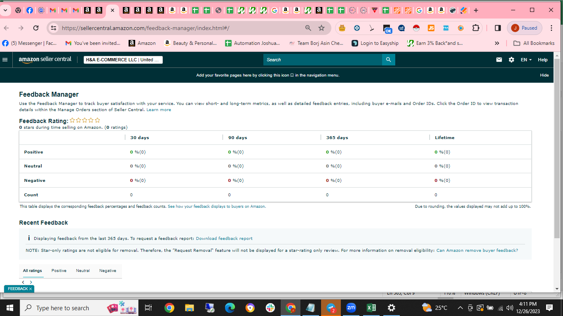563x316 pixels.
Task: Expand the EN language dropdown
Action: coord(526,60)
